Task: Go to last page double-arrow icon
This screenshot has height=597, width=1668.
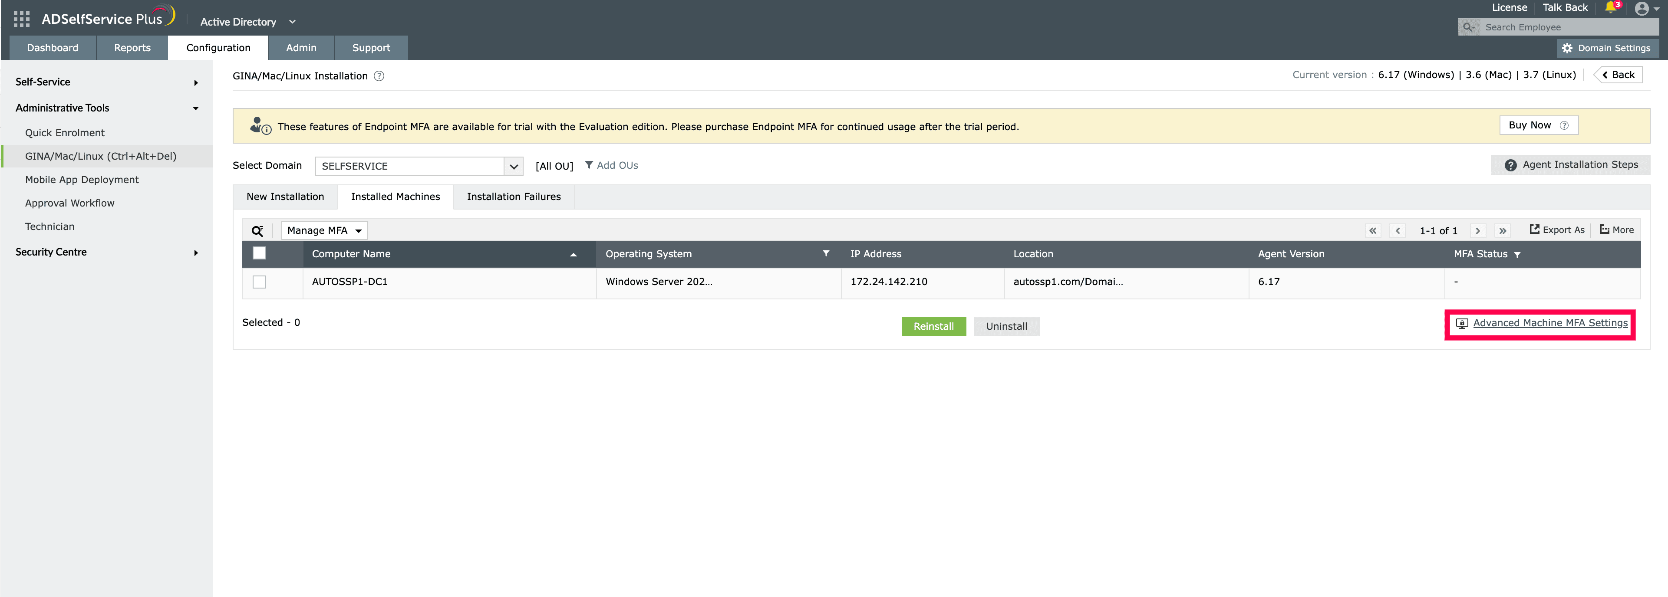Action: click(1502, 230)
